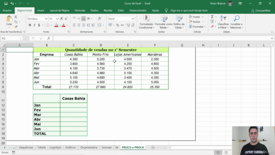Click the merge and center icon
The height and width of the screenshot is (155, 275).
point(99,25)
